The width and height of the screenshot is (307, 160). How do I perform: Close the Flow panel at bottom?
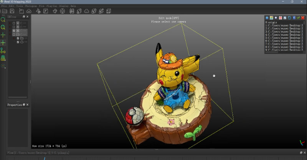[x=305, y=153]
